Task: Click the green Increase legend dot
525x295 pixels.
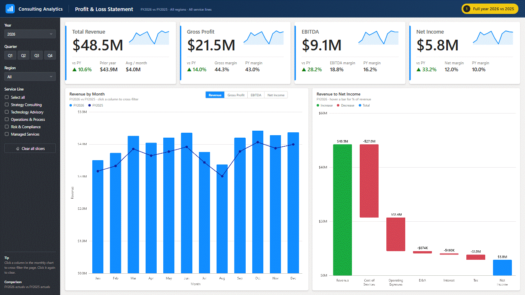Action: 318,105
